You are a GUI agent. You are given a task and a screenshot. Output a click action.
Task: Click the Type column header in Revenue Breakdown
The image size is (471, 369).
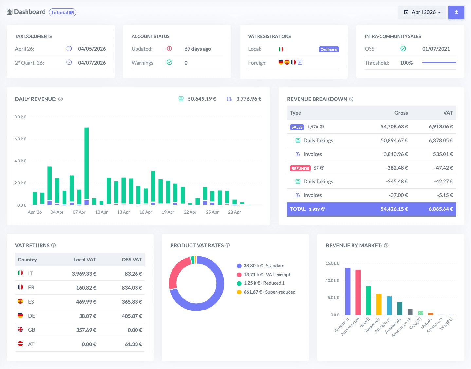(x=295, y=113)
